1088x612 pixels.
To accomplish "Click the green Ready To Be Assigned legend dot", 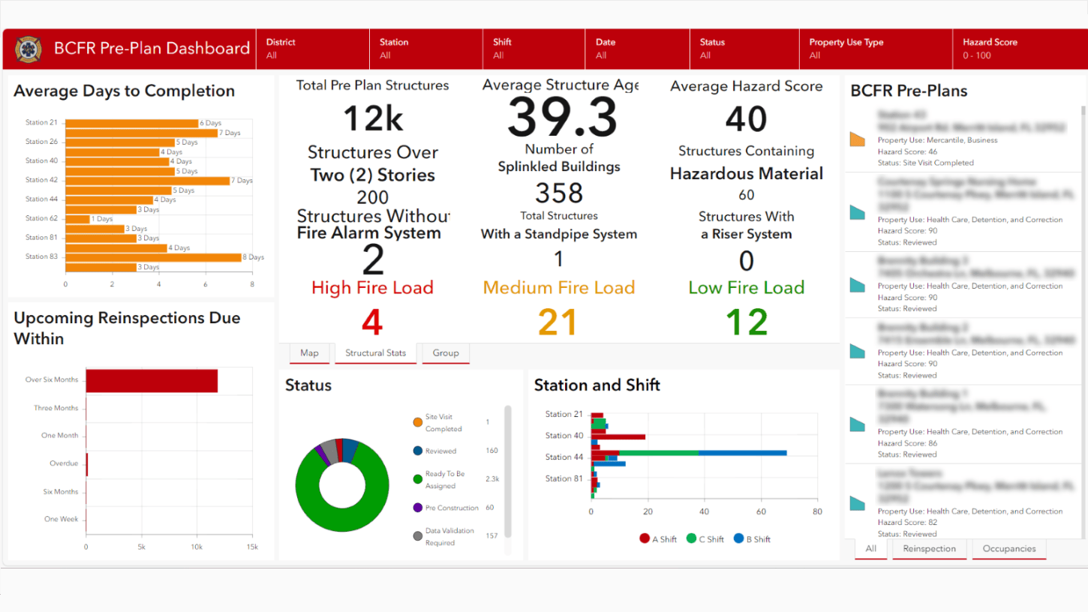I will [x=418, y=478].
